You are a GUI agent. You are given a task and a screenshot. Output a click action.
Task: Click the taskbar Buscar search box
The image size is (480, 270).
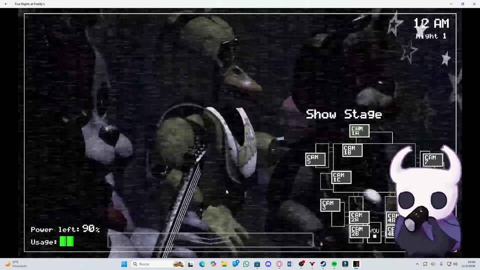coord(158,264)
